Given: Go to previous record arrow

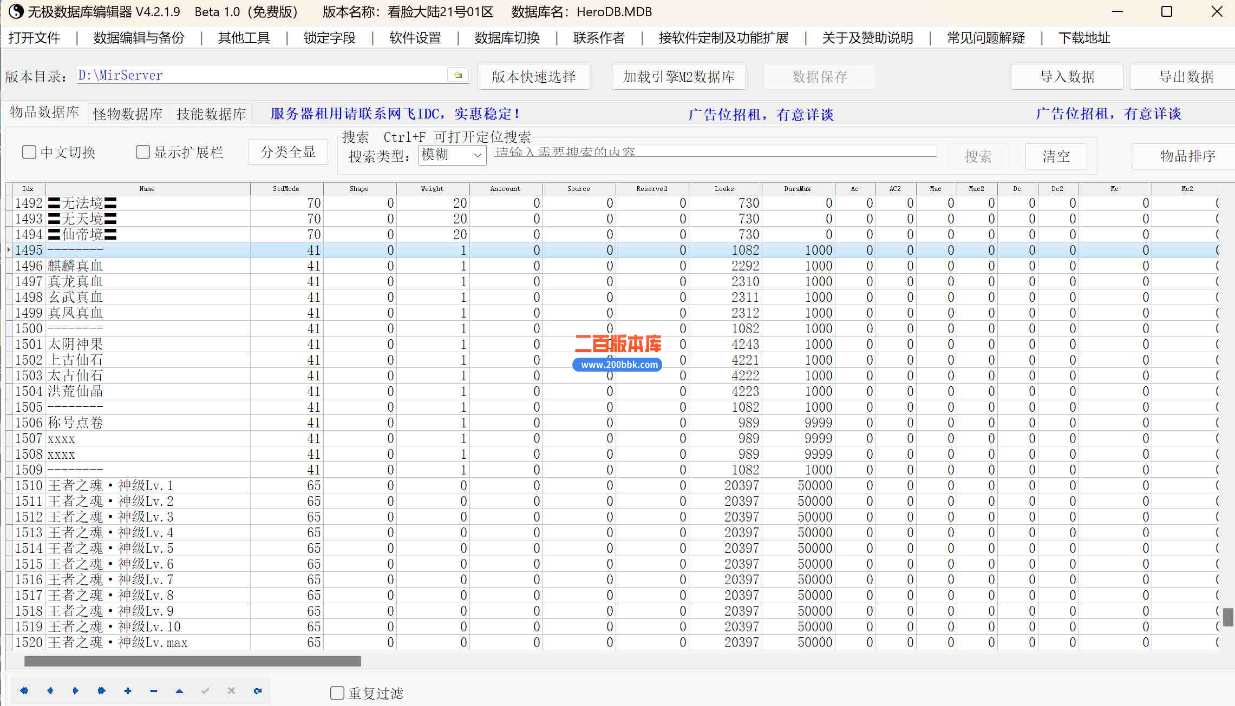Looking at the screenshot, I should 50,690.
